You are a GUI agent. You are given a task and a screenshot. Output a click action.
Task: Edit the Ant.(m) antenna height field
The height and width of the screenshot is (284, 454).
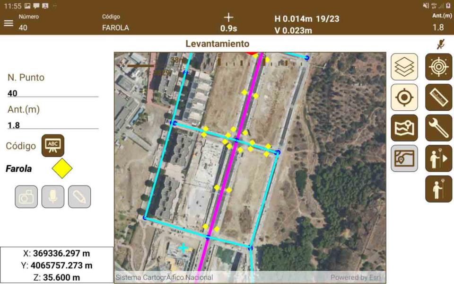click(x=52, y=125)
